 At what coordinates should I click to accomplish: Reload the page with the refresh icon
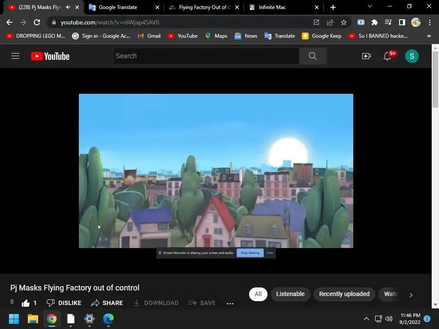[37, 22]
